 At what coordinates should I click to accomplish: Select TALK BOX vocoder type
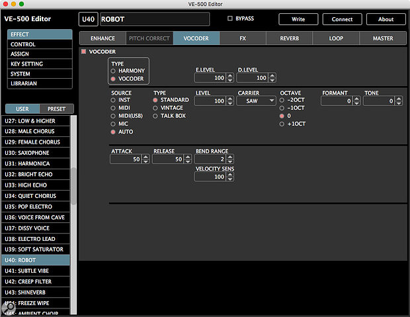(x=155, y=116)
